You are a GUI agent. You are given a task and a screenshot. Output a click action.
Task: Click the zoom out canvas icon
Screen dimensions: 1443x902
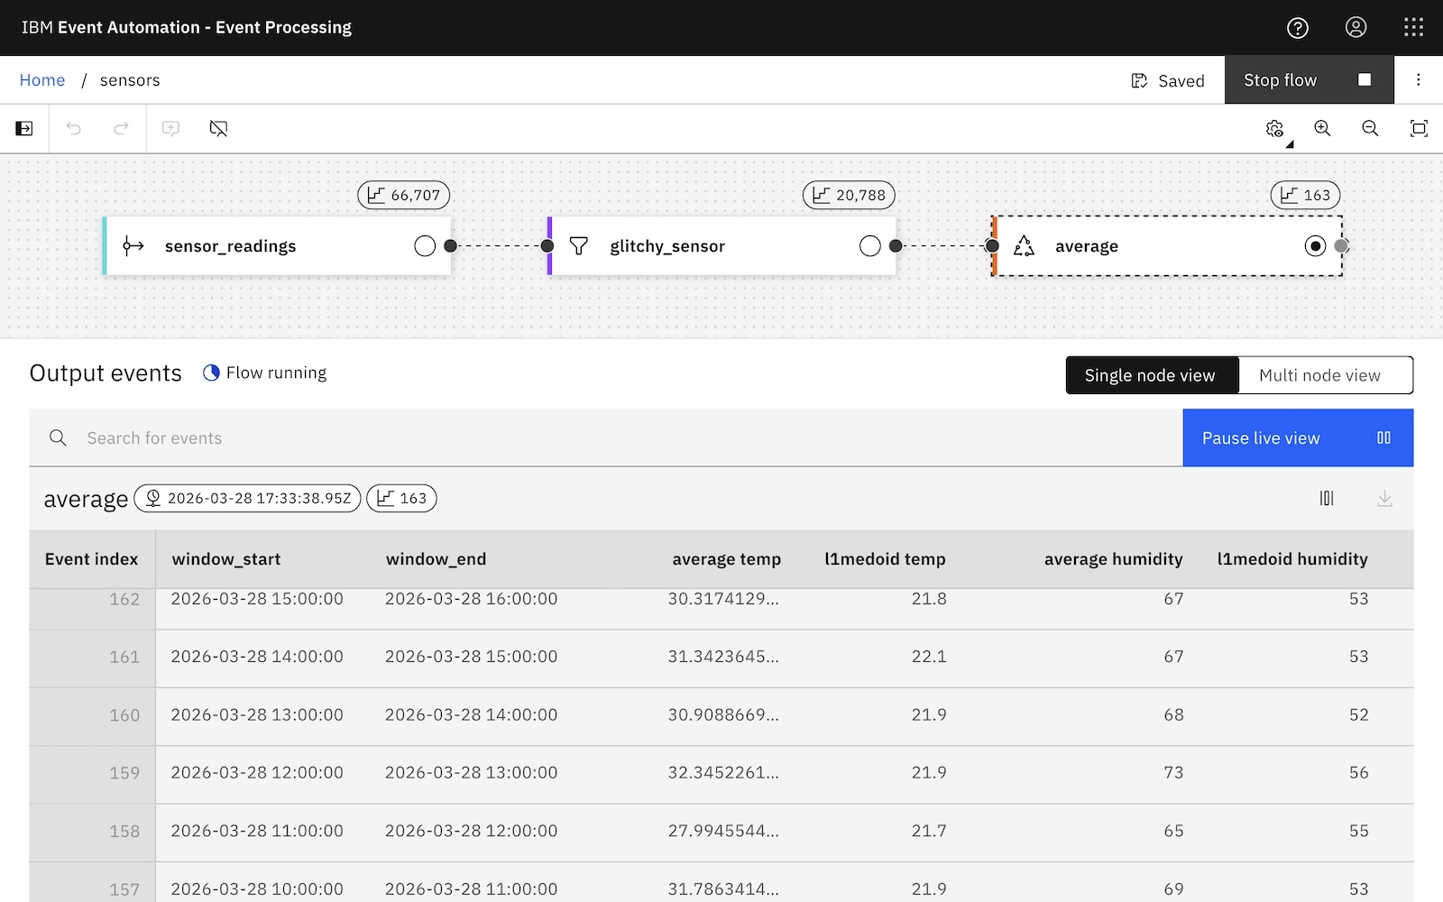click(1370, 129)
